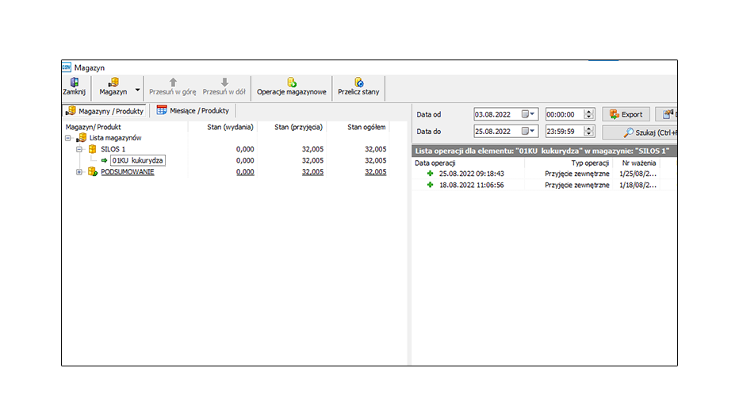This screenshot has height=414, width=739.
Task: Click the green plus icon for 18.08.2022 operation
Action: click(x=431, y=185)
